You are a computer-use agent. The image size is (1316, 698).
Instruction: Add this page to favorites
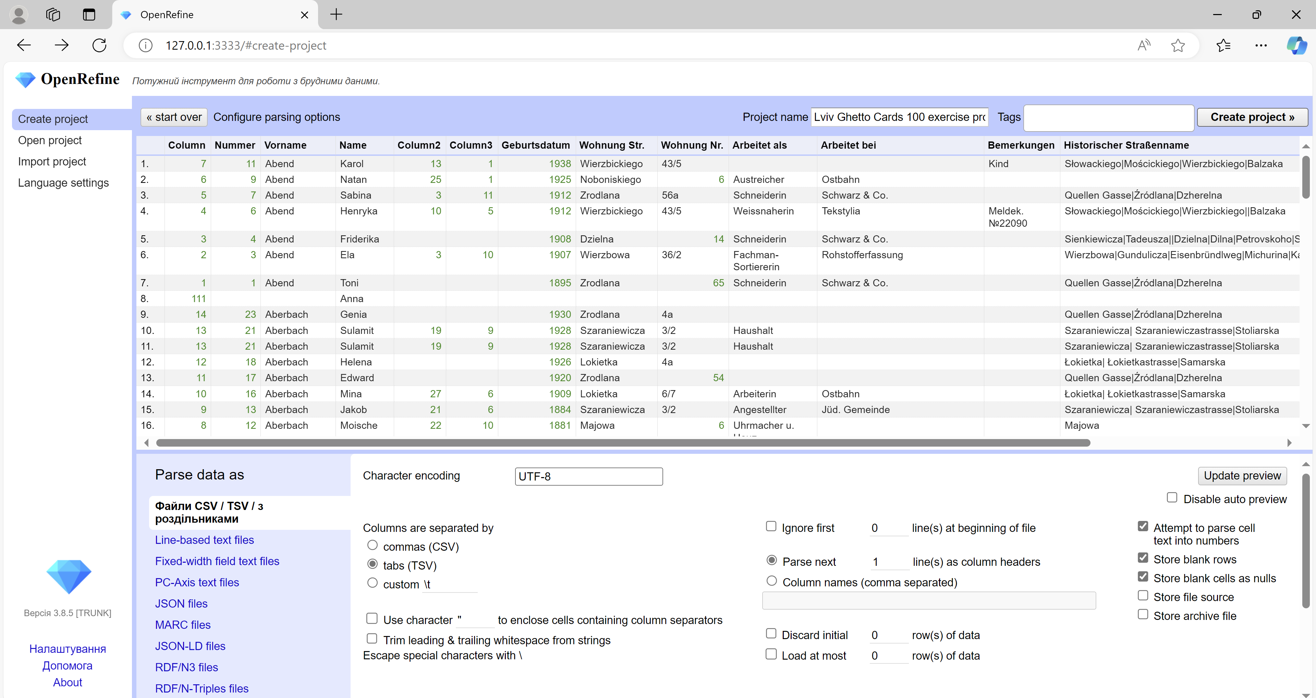pos(1178,46)
